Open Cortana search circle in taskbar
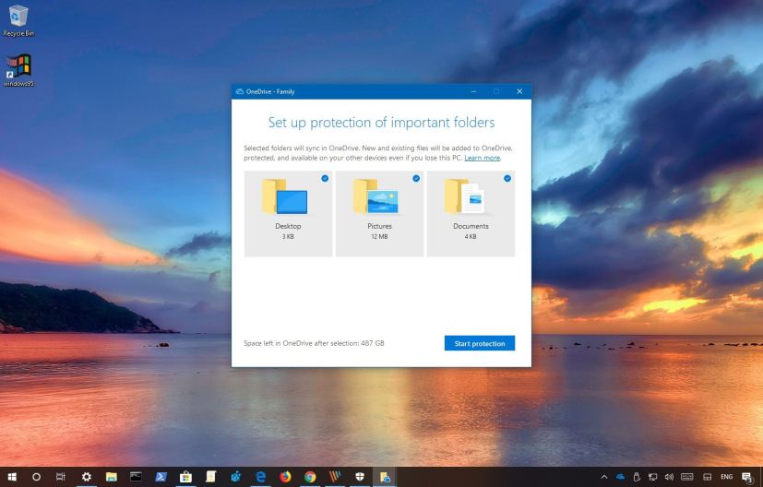763x487 pixels. (37, 477)
